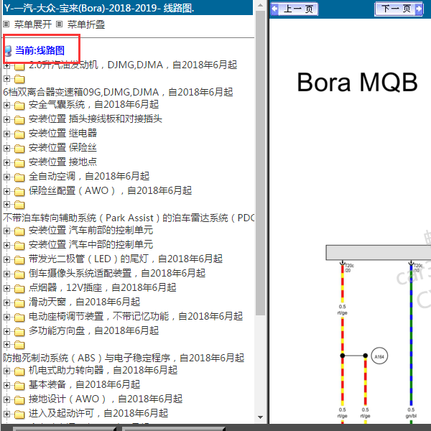
Task: Select 安装位置 汽车中部的控制单元 entry
Action: pos(91,244)
